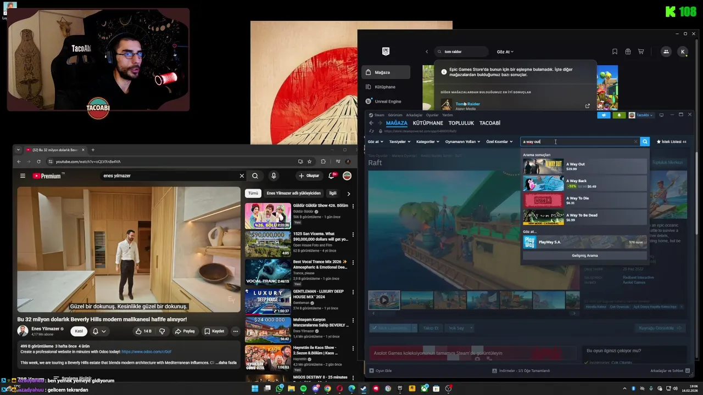Like the video showing 14 B
This screenshot has height=395, width=703.
pos(143,331)
